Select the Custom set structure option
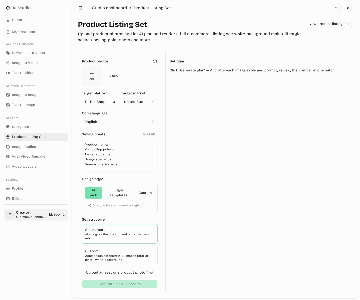 (120, 255)
